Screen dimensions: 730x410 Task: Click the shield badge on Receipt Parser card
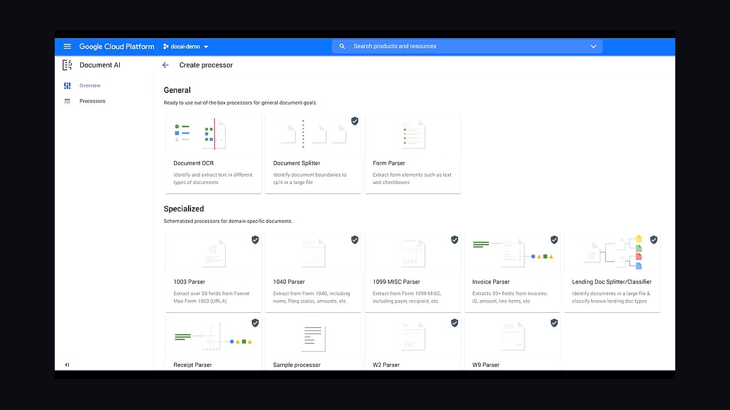tap(255, 323)
